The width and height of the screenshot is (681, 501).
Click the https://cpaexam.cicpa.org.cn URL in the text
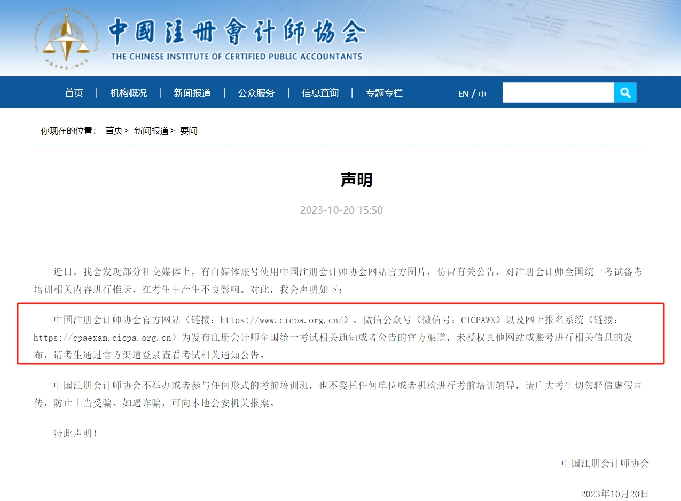pos(105,338)
